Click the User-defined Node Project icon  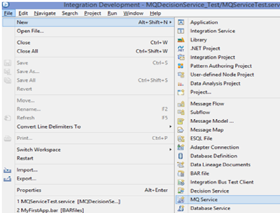pyautogui.click(x=181, y=75)
